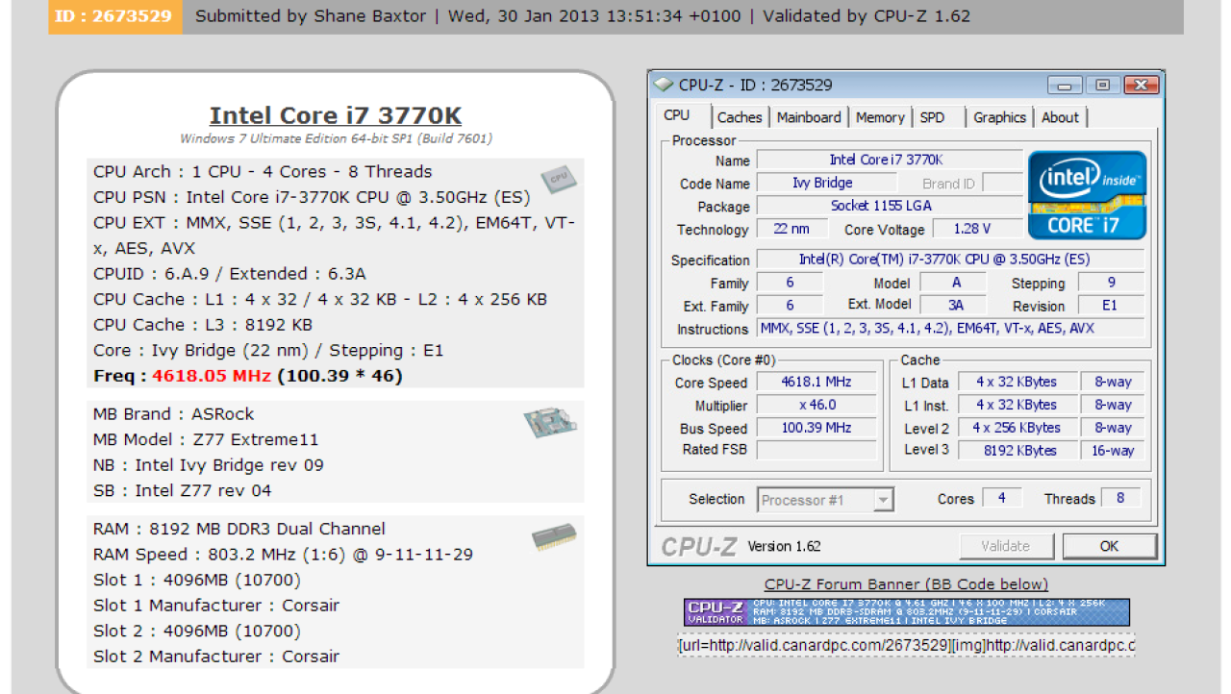Click the L1 Data 4 x 32 KBytes value
The image size is (1231, 694).
click(1017, 382)
